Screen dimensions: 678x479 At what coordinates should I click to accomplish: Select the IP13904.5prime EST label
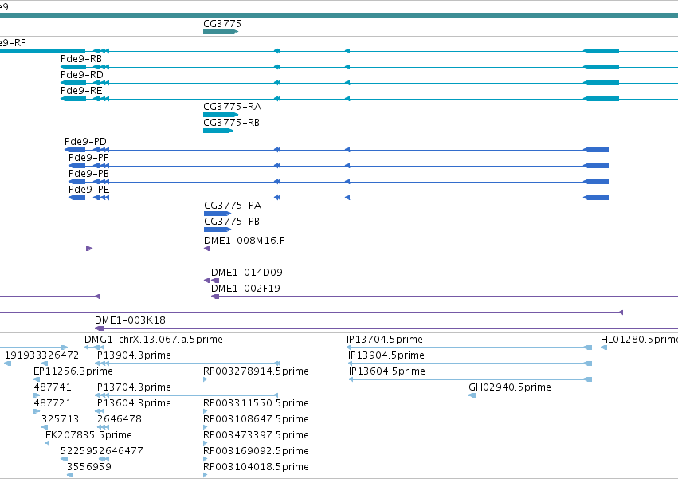tap(386, 355)
